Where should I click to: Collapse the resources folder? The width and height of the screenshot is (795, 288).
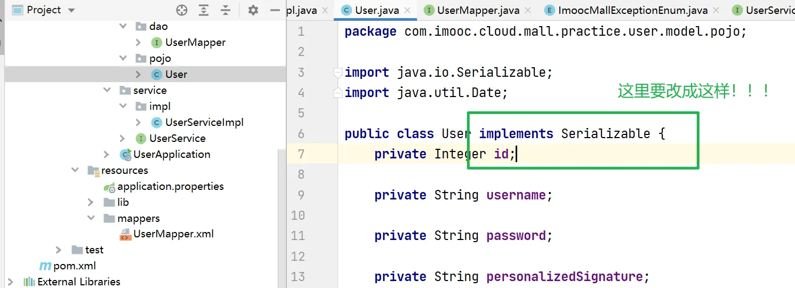coord(75,170)
